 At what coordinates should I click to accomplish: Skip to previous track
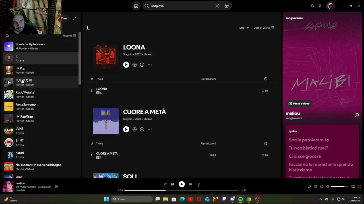pyautogui.click(x=173, y=184)
